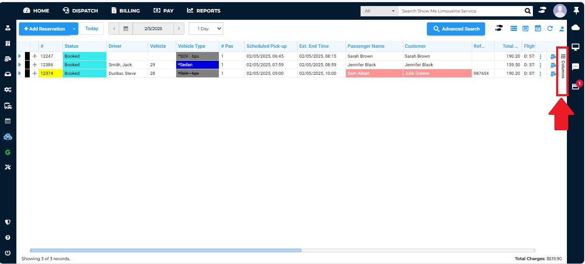Open the calendar view toolbar icon
The height and width of the screenshot is (264, 585).
[538, 28]
